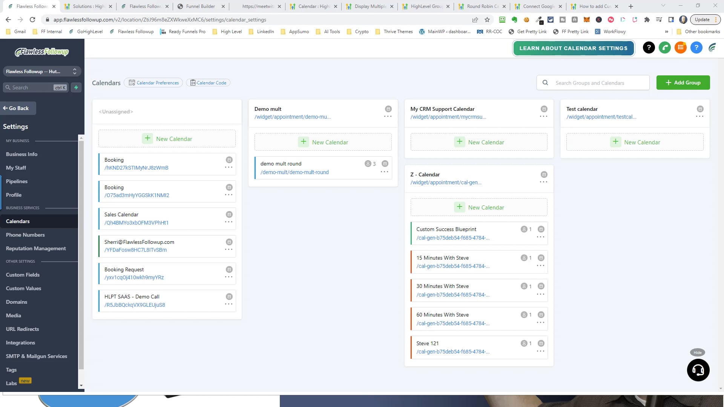Click the Search Groups and Calendars field
Screen dimensions: 724x407
tap(593, 83)
